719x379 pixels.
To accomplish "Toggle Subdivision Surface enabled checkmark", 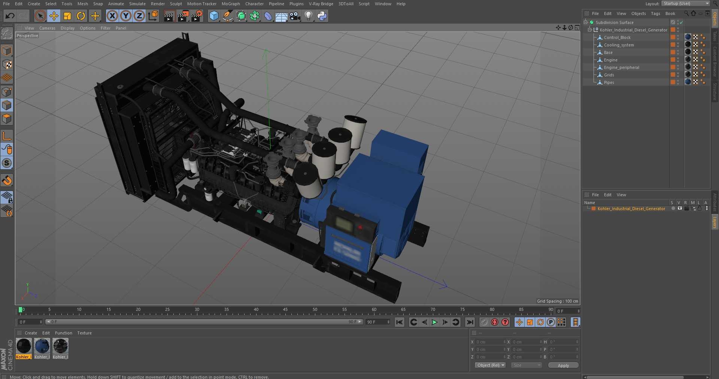I will click(682, 22).
